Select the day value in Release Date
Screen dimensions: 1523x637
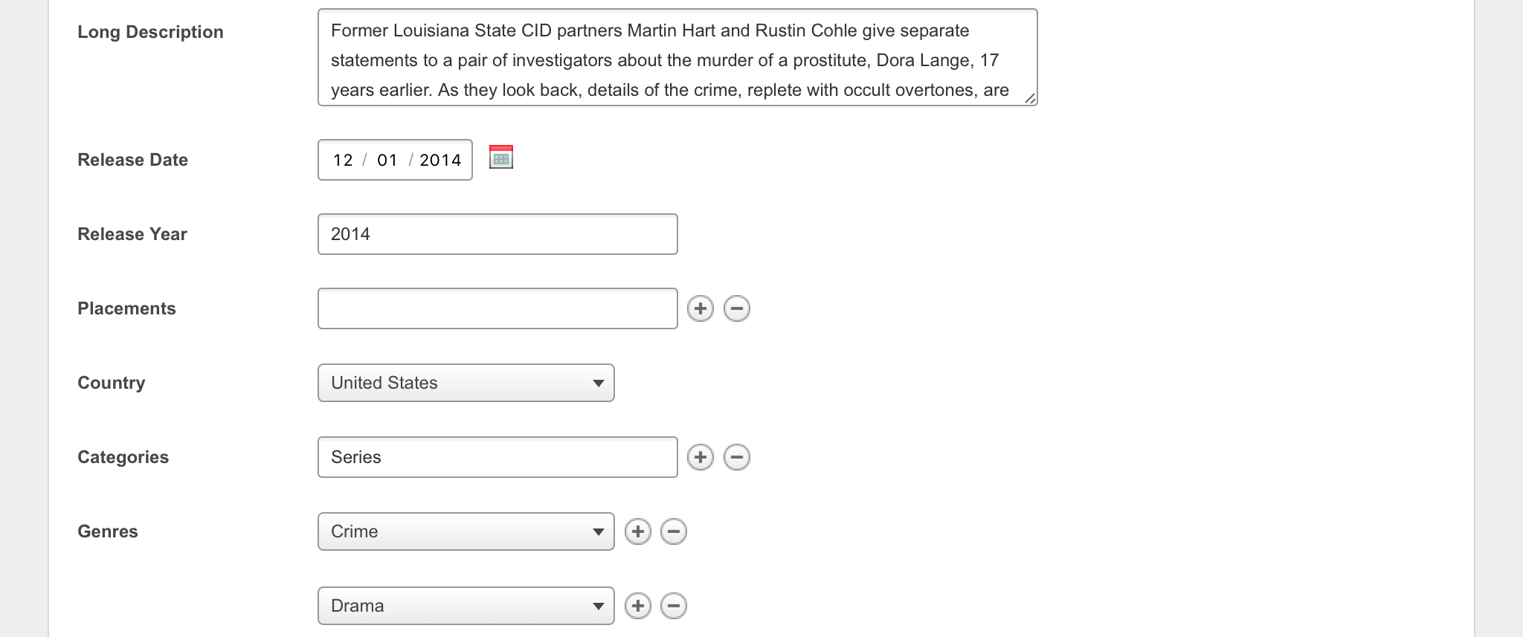pyautogui.click(x=387, y=160)
